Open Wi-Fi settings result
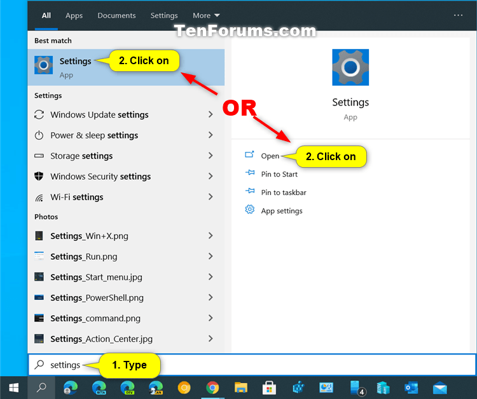 coord(126,197)
